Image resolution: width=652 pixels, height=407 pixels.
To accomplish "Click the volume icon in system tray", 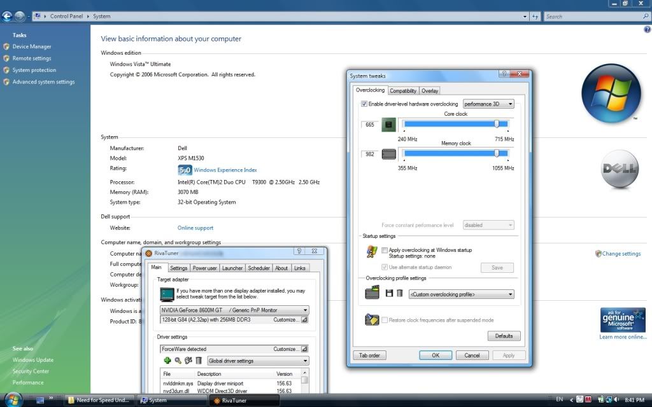I will pyautogui.click(x=616, y=399).
